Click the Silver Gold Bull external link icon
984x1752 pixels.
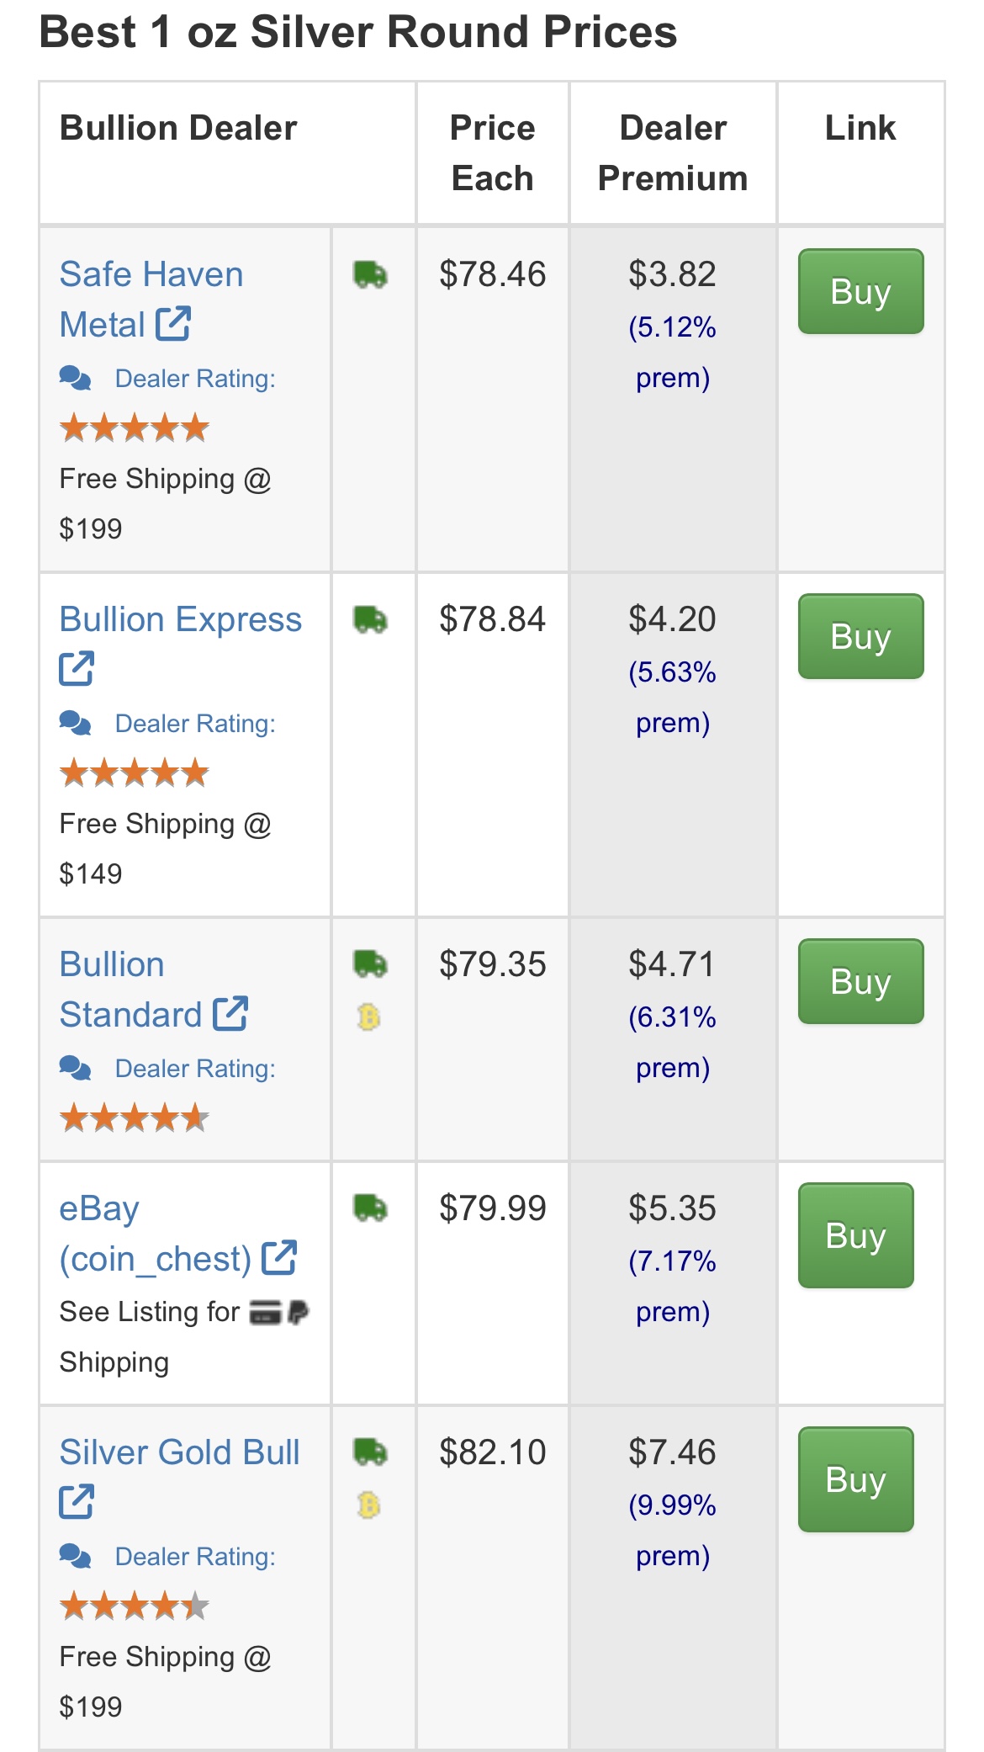(x=77, y=1502)
